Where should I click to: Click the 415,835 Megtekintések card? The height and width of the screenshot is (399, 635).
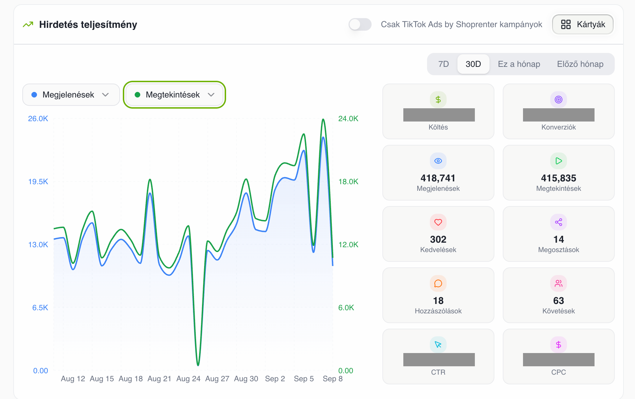pos(559,173)
